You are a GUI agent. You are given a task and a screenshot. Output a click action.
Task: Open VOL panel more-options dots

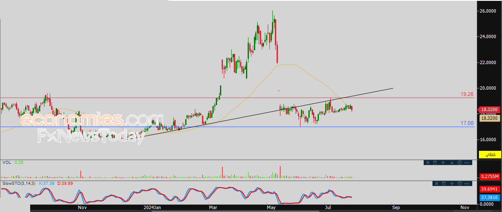tap(467, 163)
